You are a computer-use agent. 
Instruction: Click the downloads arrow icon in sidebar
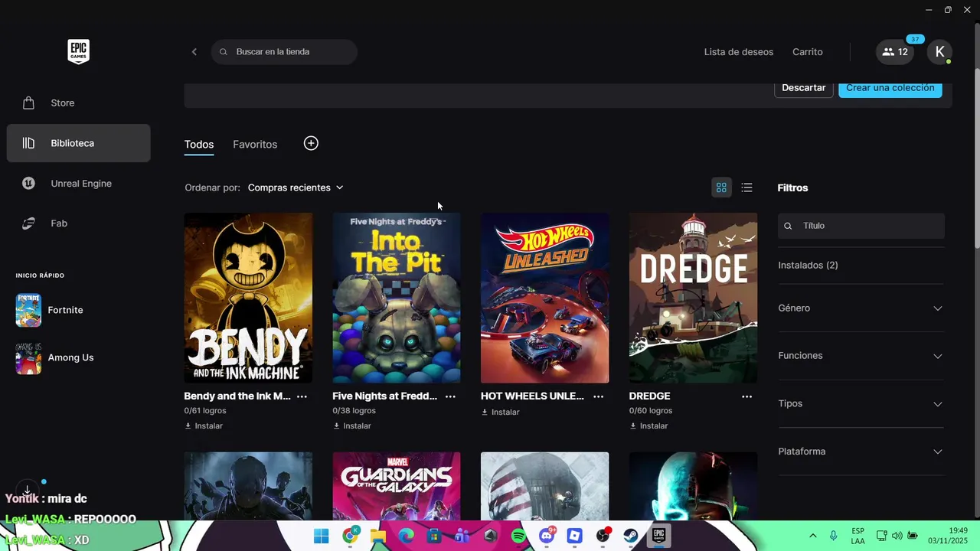coord(27,490)
